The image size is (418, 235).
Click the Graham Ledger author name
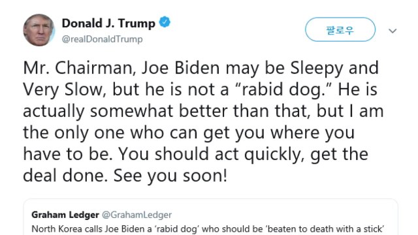[65, 215]
